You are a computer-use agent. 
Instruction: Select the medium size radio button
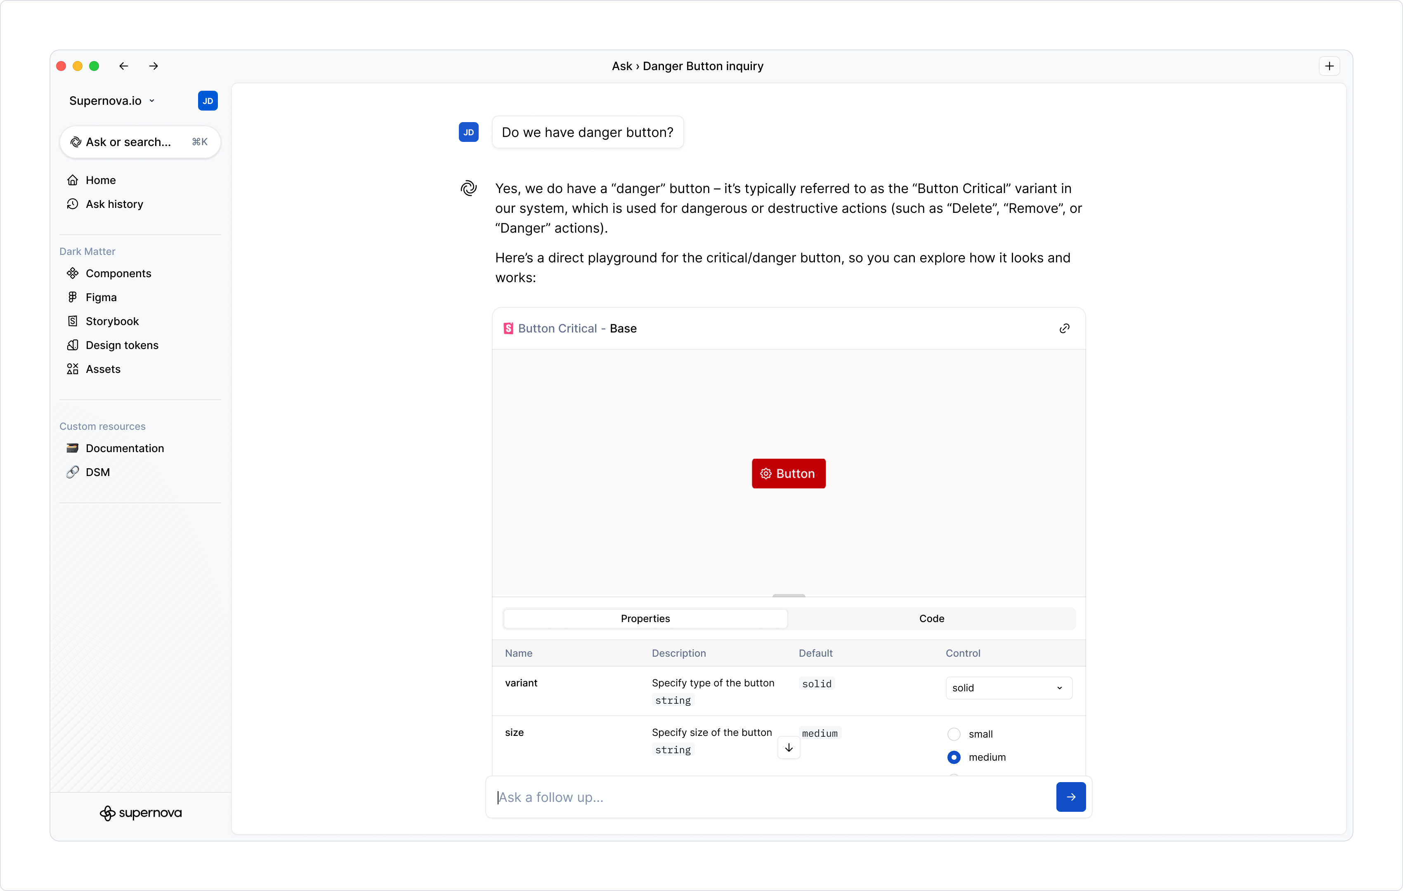coord(954,757)
